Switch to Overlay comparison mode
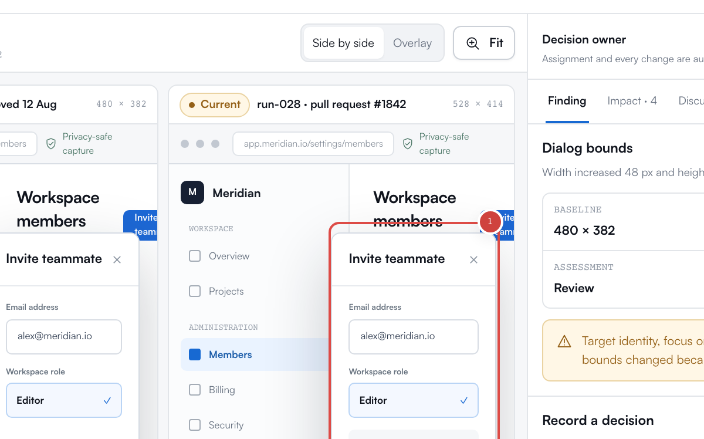This screenshot has width=704, height=439. (412, 43)
